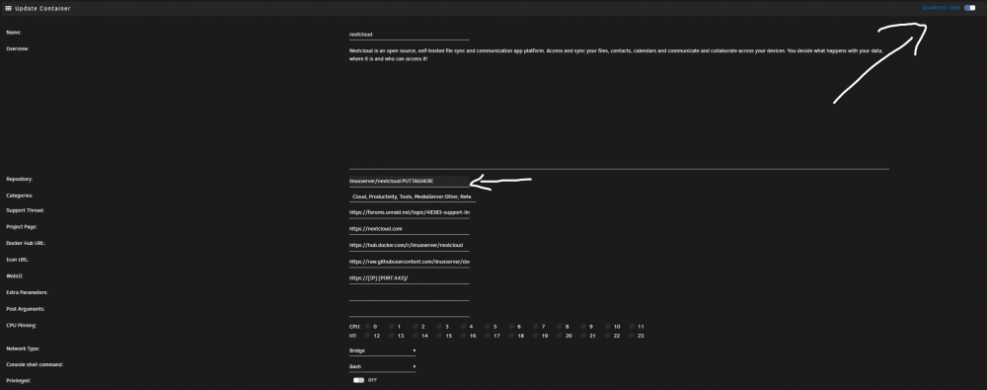The height and width of the screenshot is (390, 987).
Task: Check CPU 2 pinning checkbox
Action: [416, 327]
